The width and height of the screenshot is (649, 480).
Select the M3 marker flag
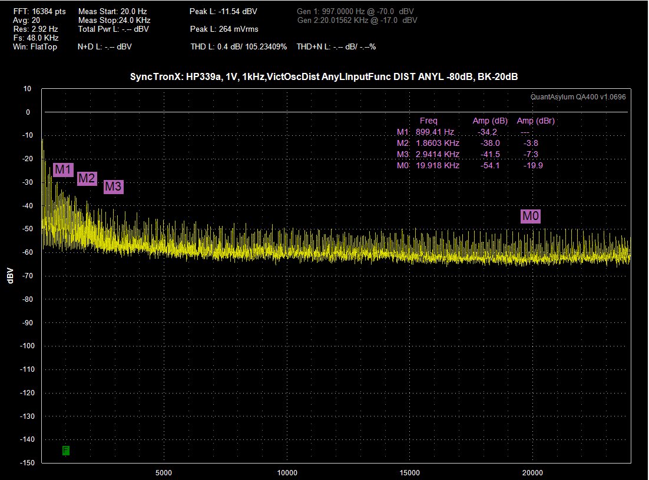tap(114, 186)
